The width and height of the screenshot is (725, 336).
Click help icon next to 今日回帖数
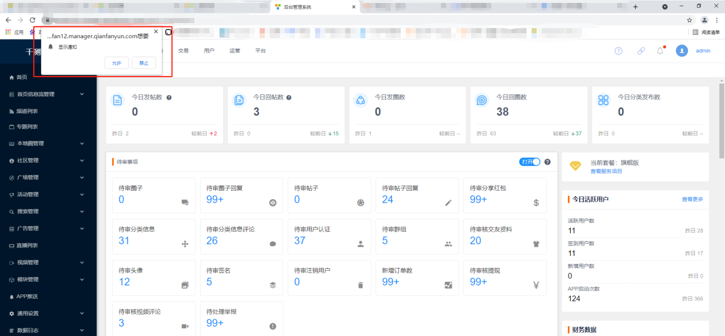[289, 97]
